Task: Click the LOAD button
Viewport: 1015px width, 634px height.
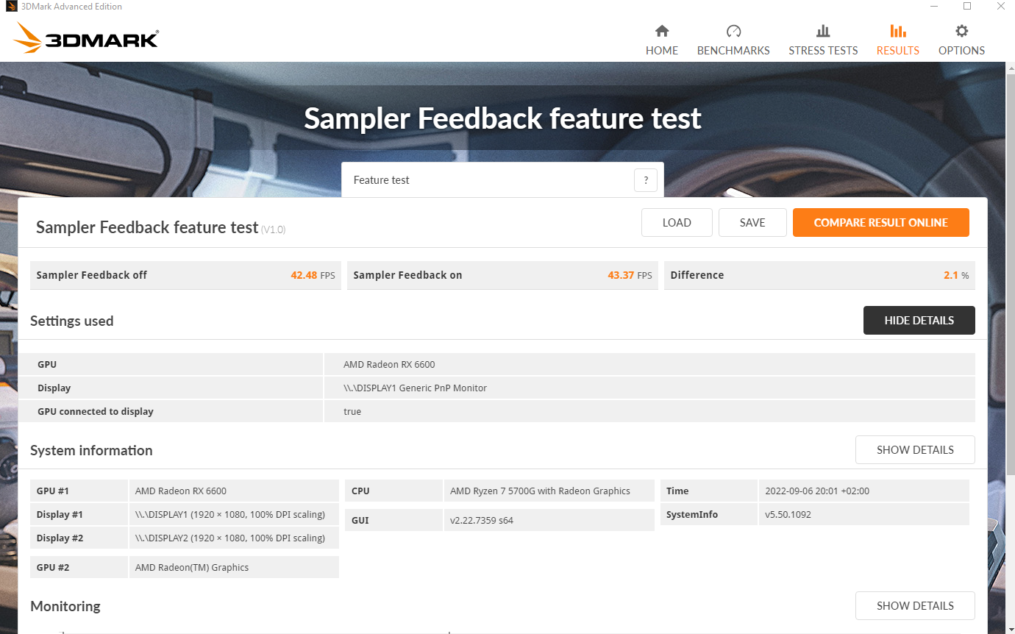Action: pyautogui.click(x=677, y=223)
